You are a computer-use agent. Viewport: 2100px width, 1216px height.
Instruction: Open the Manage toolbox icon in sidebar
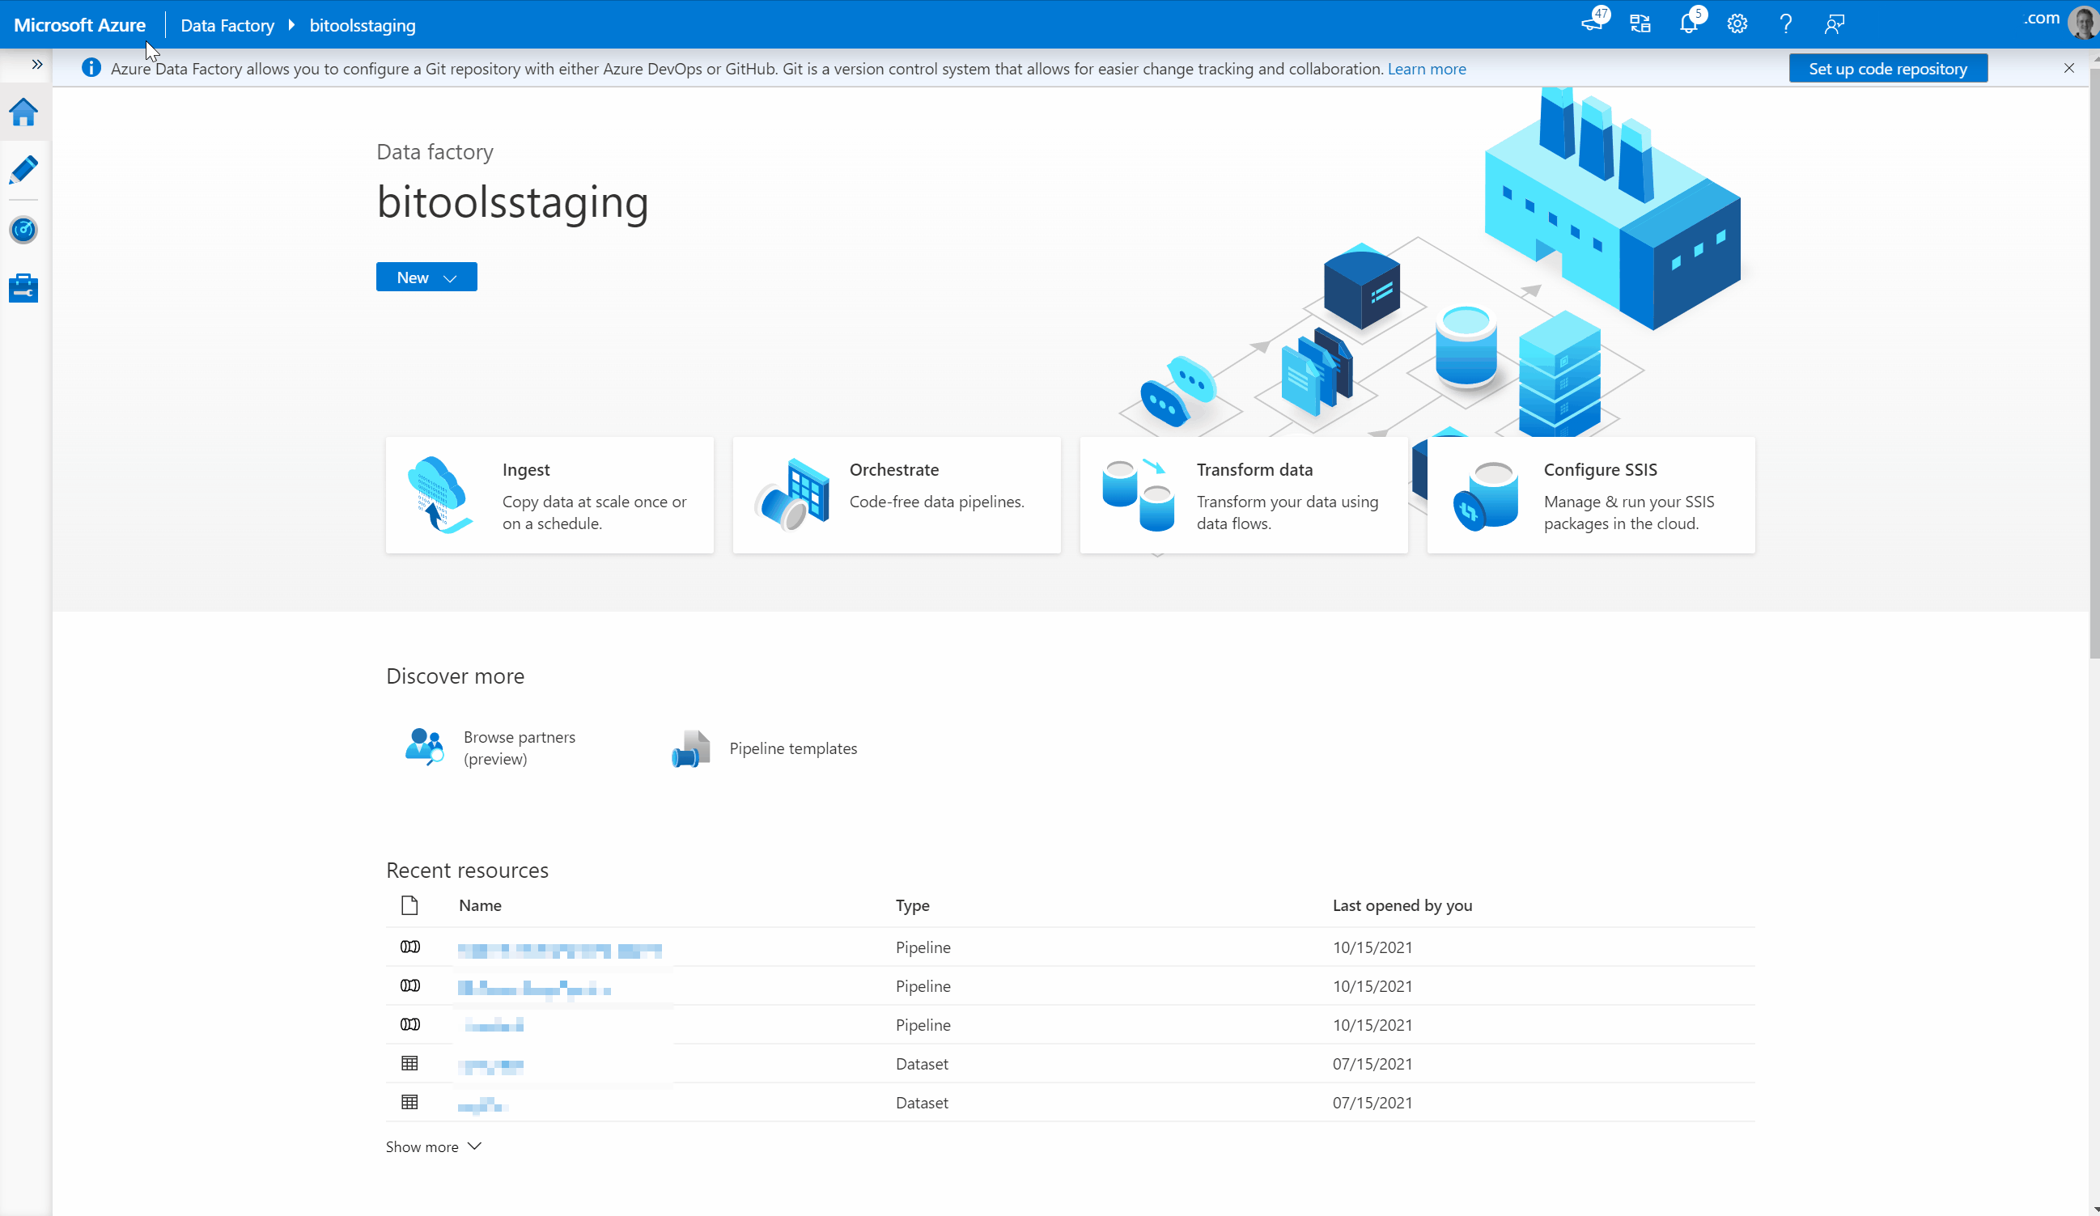point(23,288)
